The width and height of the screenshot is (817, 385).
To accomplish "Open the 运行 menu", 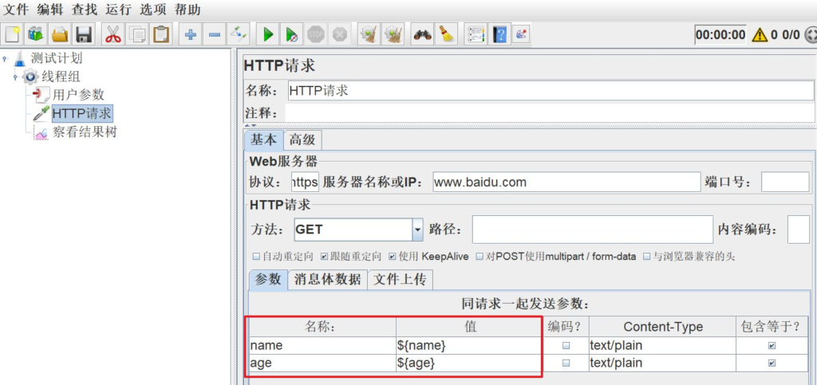I will coord(118,10).
